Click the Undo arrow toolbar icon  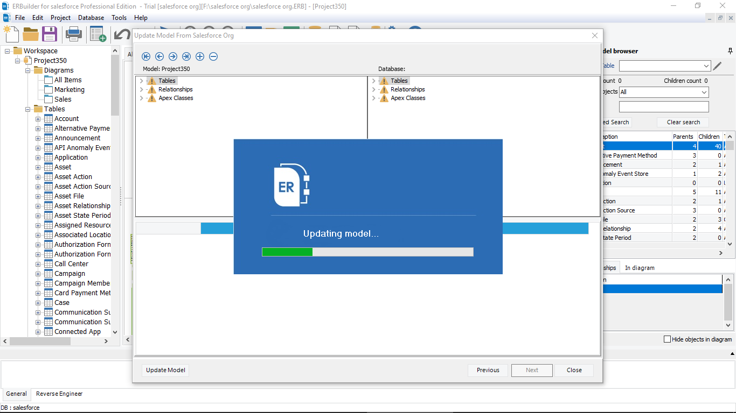(123, 35)
